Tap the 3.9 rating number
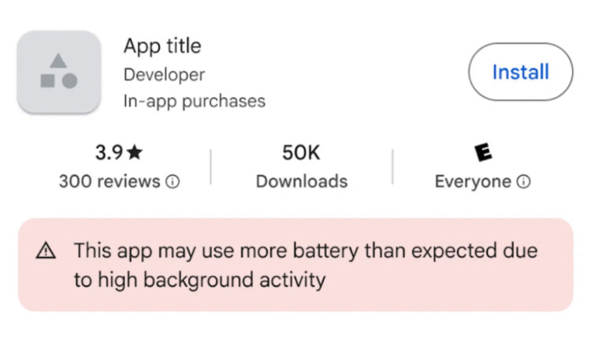The width and height of the screenshot is (591, 339). (x=110, y=152)
